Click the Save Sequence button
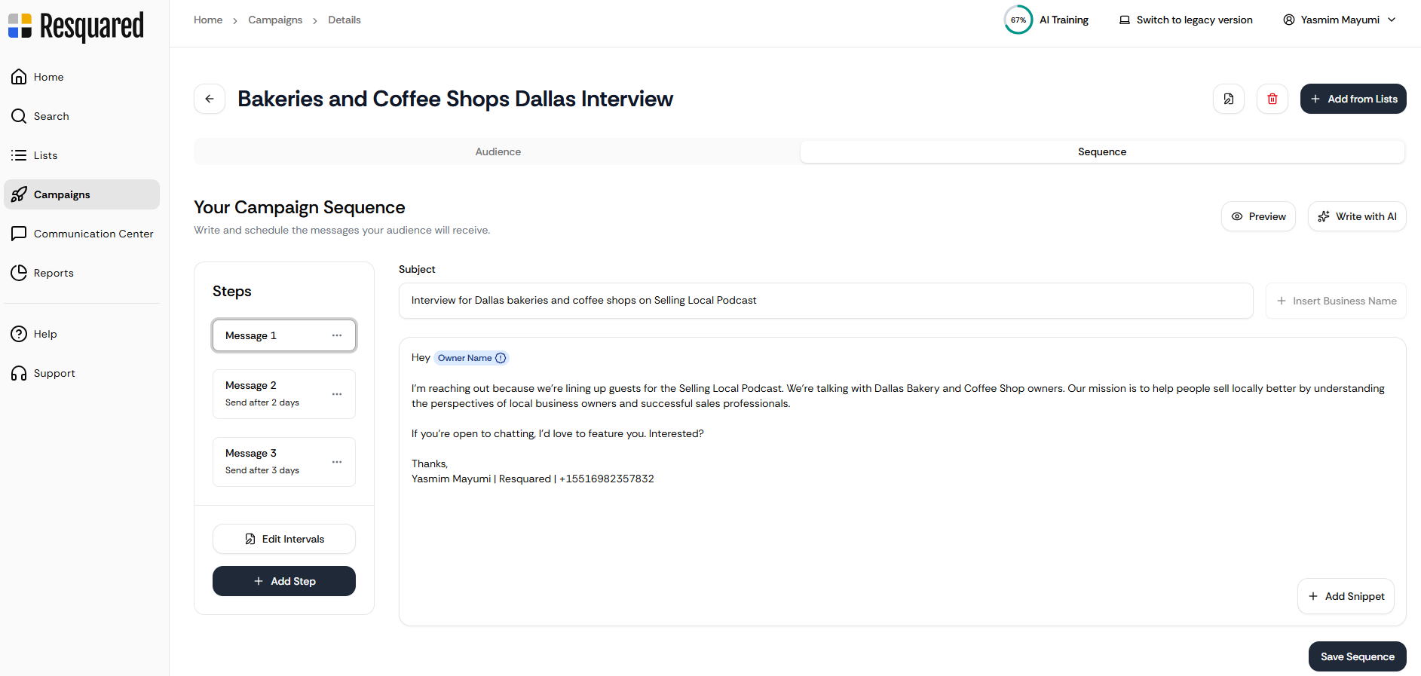The width and height of the screenshot is (1421, 676). point(1357,656)
